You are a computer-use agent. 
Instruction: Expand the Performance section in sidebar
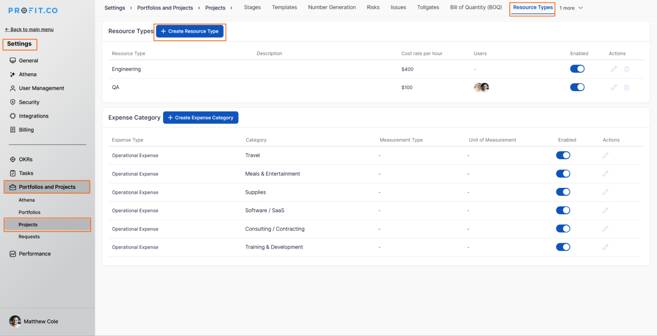point(35,254)
